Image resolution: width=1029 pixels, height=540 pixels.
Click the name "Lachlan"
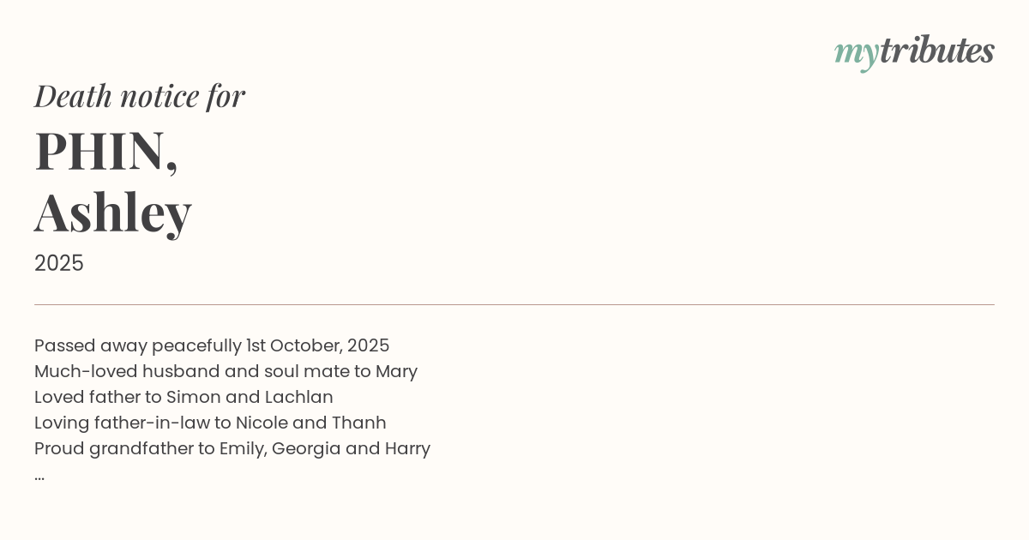(x=298, y=397)
